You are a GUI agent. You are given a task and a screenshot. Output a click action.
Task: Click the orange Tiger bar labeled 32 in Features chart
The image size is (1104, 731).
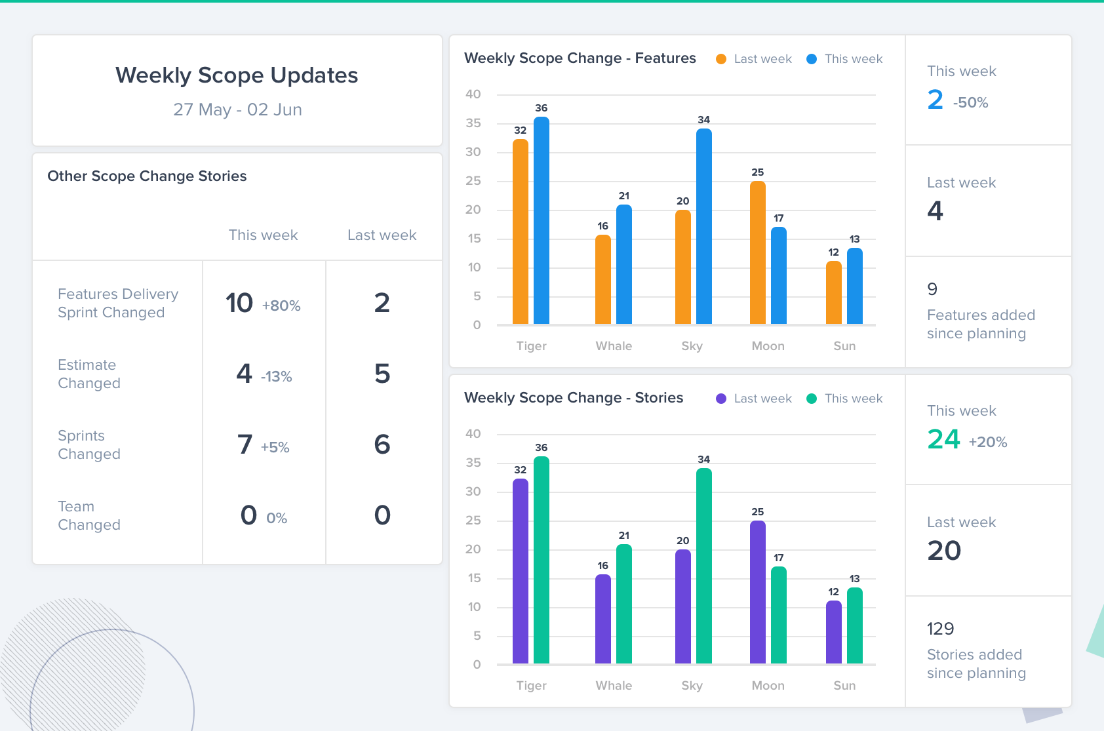(x=521, y=232)
